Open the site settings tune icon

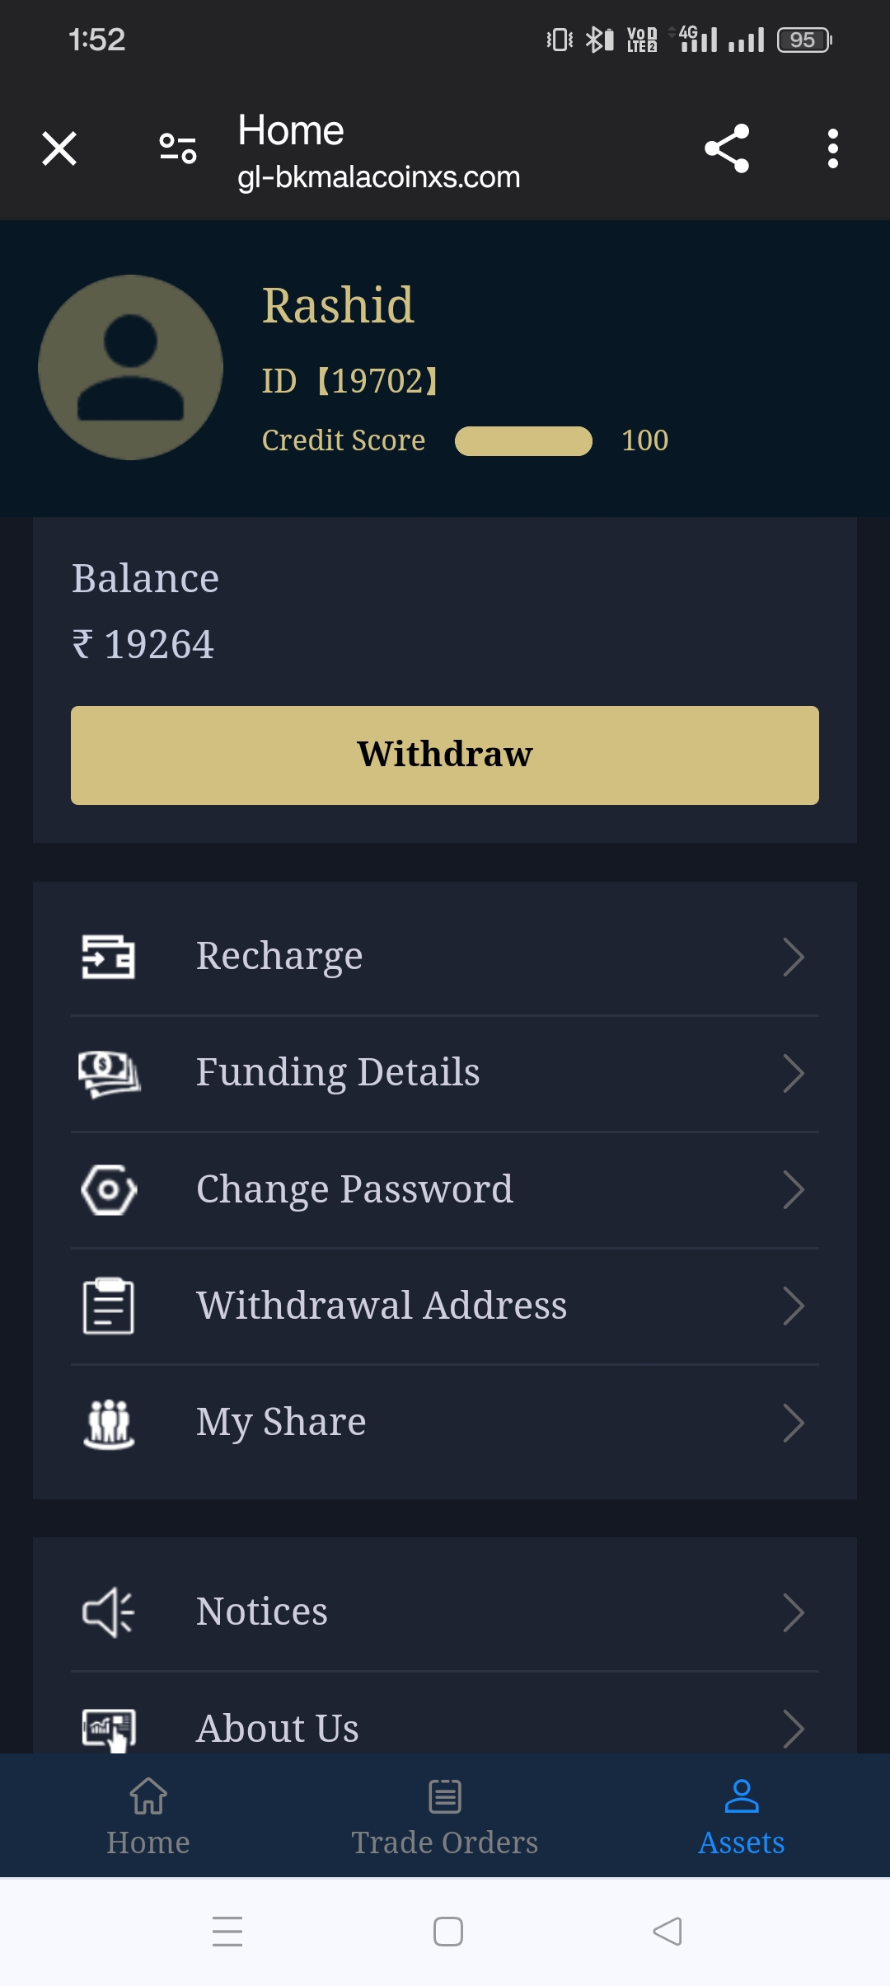coord(178,149)
